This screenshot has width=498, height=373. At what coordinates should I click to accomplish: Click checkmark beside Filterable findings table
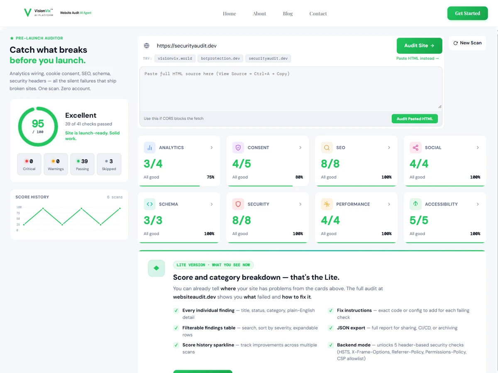176,328
